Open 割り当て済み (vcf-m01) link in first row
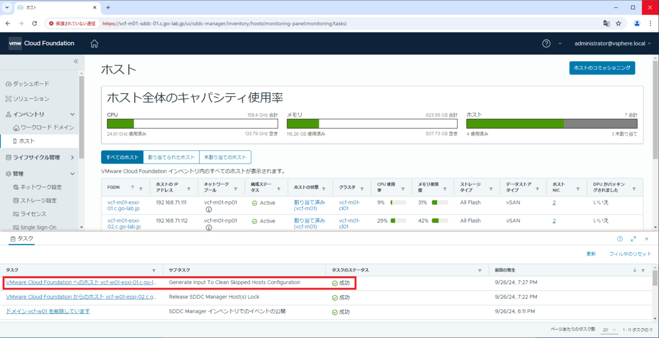The height and width of the screenshot is (338, 659). pyautogui.click(x=309, y=205)
